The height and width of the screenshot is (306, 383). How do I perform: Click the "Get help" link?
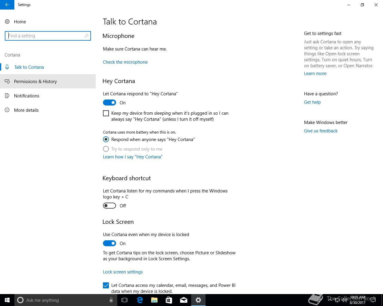(x=312, y=102)
